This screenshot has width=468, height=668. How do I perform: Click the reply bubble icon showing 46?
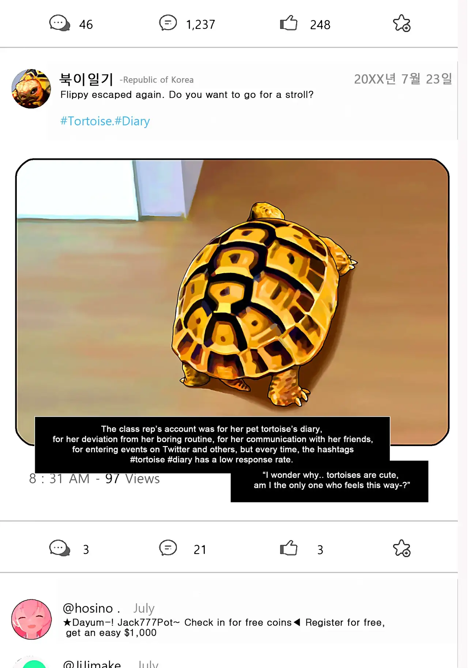pos(60,23)
